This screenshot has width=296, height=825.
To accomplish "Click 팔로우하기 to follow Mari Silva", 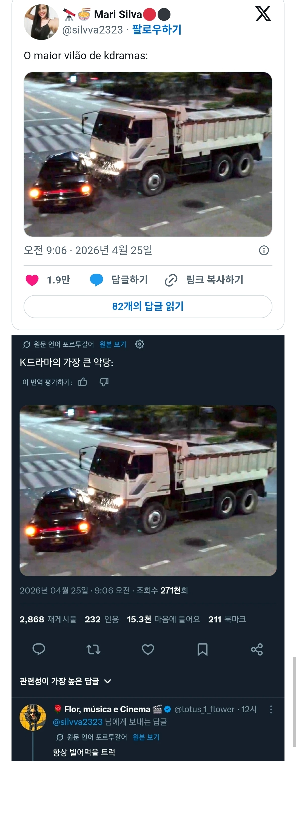I will 156,29.
